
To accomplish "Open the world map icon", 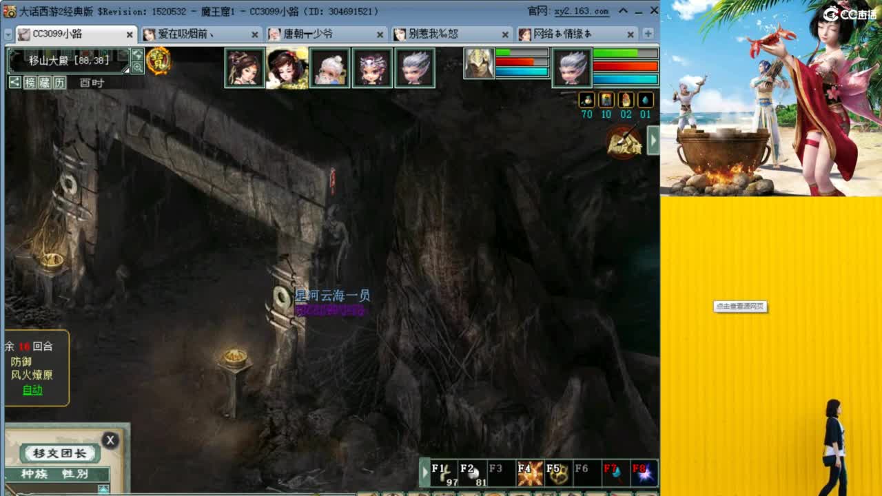I will [137, 54].
